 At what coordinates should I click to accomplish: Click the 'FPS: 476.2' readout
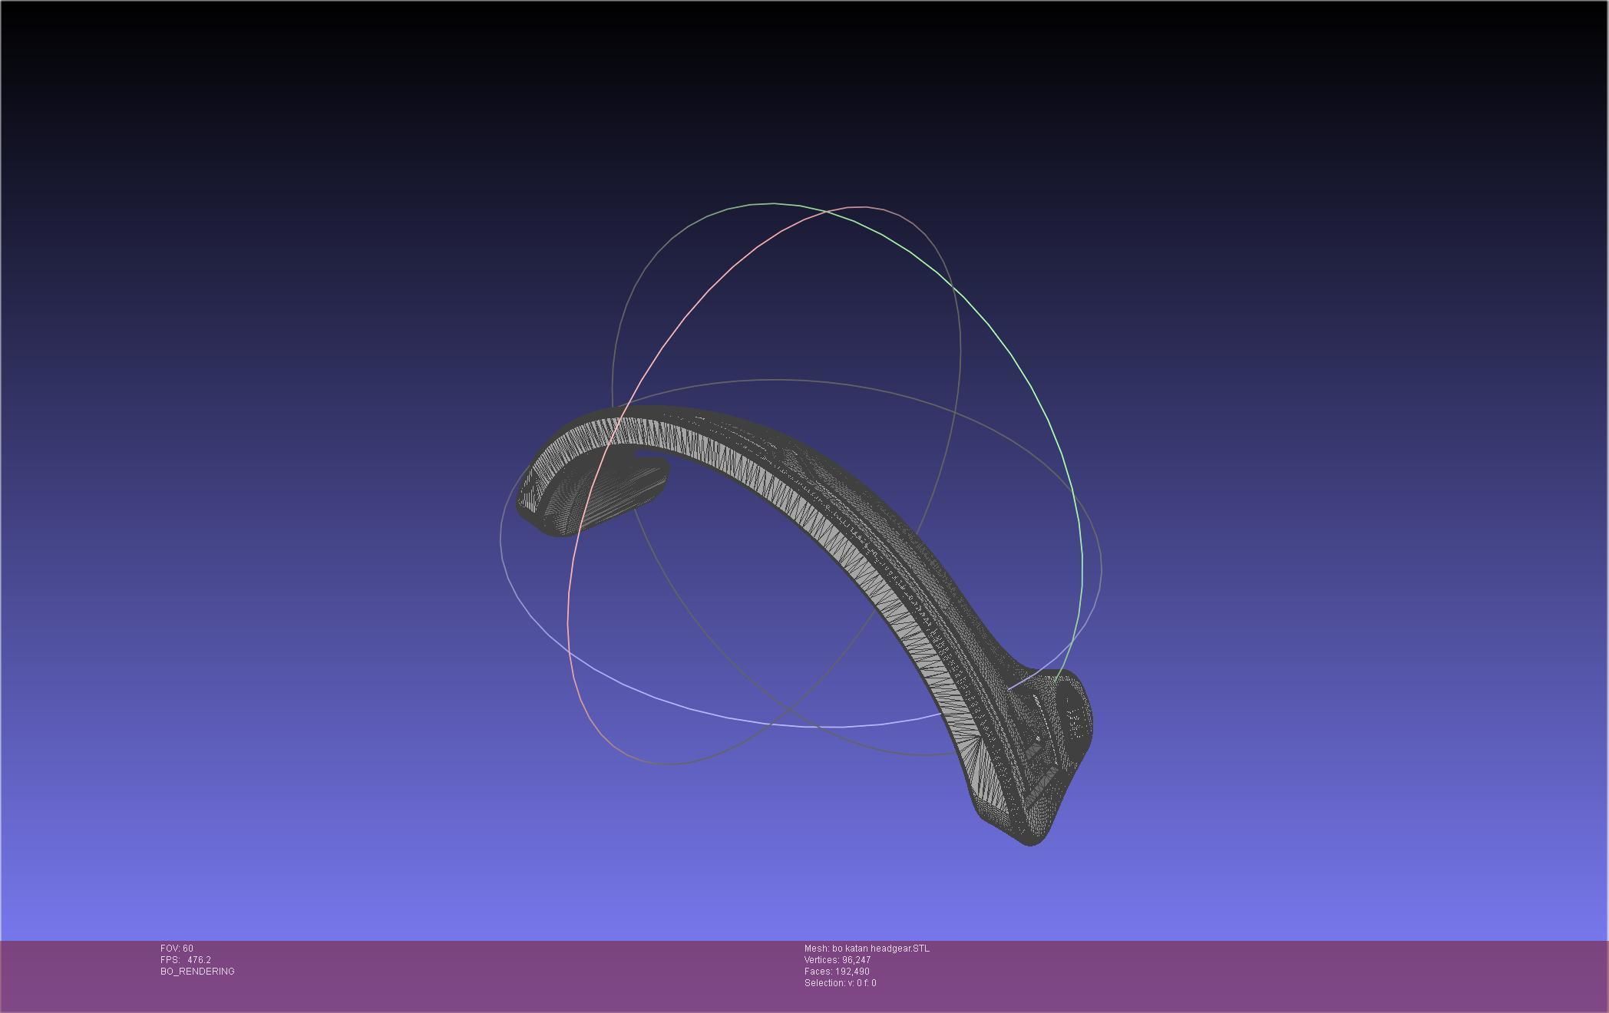pos(185,960)
